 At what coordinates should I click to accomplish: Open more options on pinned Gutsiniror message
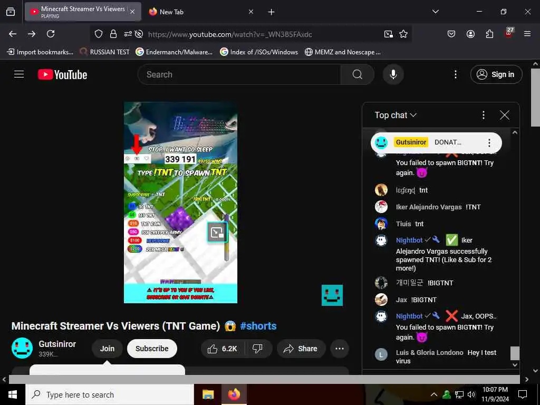click(489, 142)
